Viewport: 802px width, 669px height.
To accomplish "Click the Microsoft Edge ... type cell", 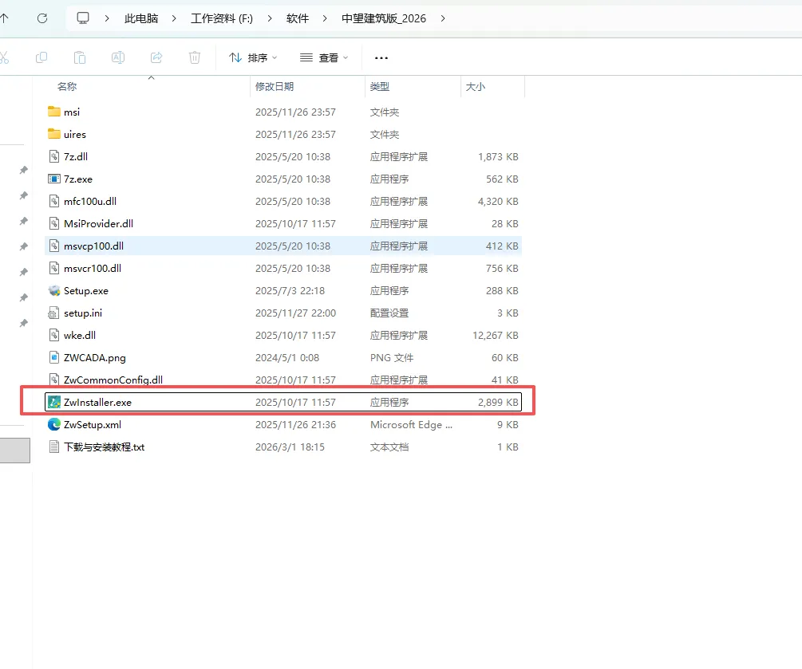I will tap(411, 425).
